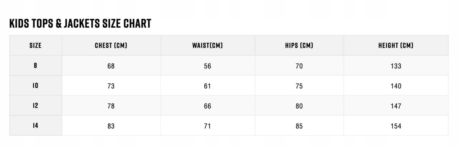Click the Kids Tops & Jackets Size Chart title
The height and width of the screenshot is (147, 458).
(x=80, y=23)
